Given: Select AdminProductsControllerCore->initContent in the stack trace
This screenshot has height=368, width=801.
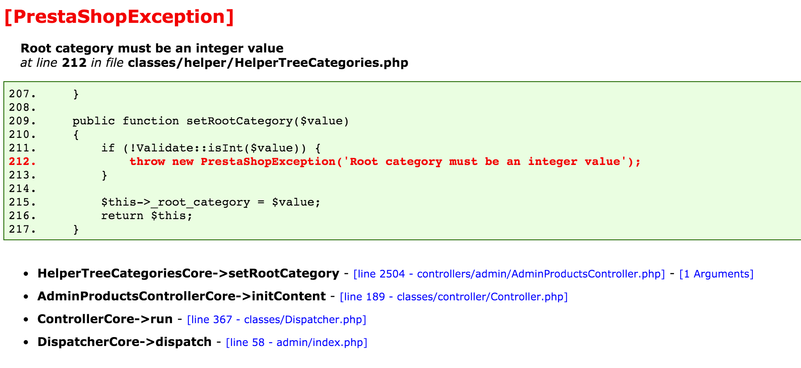Looking at the screenshot, I should [182, 297].
